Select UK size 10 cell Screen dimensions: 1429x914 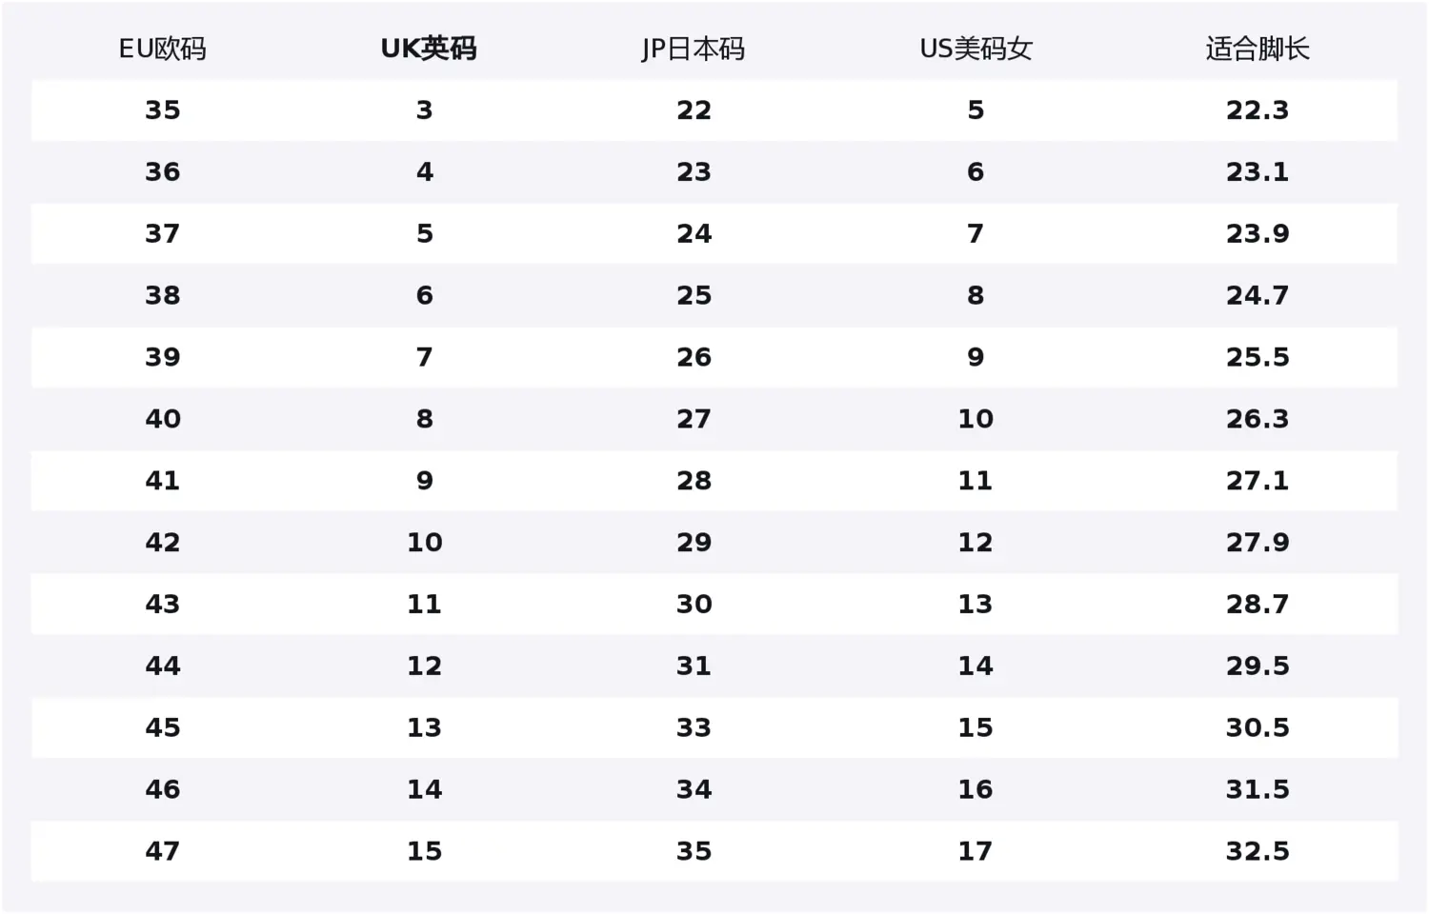pyautogui.click(x=425, y=543)
